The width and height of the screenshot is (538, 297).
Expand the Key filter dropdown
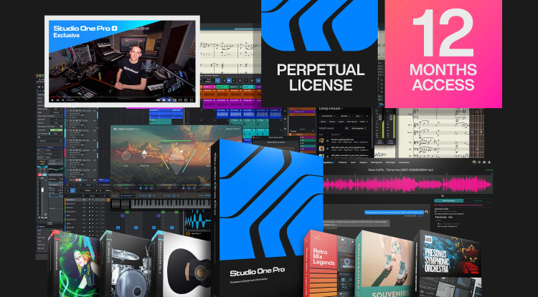359,116
